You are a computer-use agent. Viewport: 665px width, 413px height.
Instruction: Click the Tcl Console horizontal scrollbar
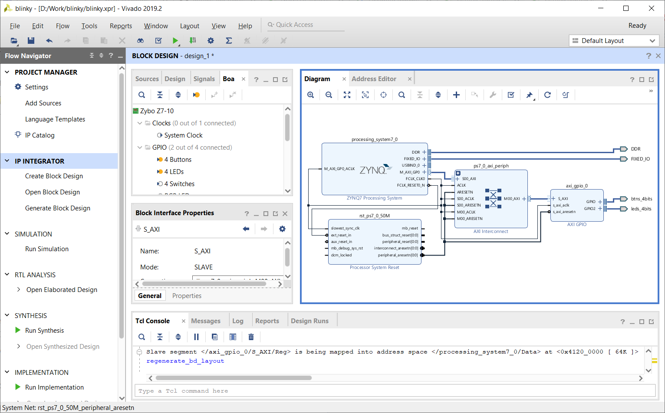[234, 378]
